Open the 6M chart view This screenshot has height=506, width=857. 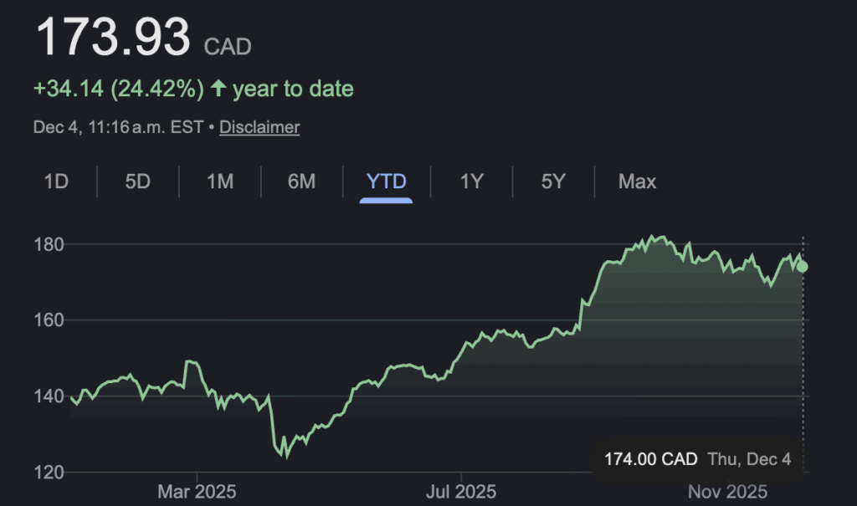pyautogui.click(x=301, y=181)
